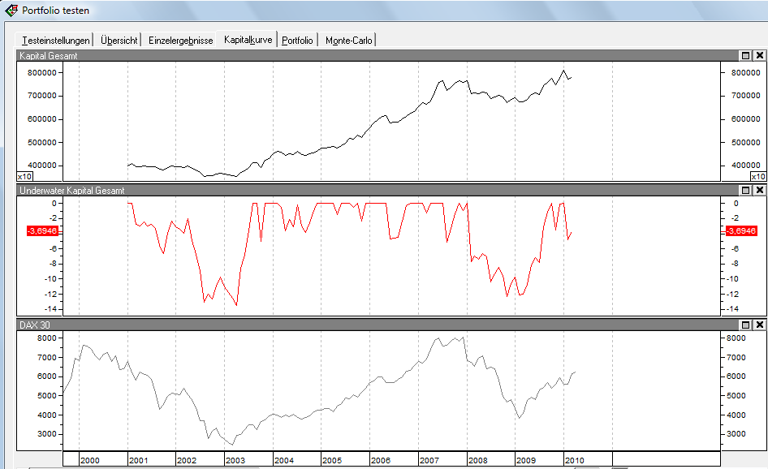The height and width of the screenshot is (469, 768).
Task: Close the Kapital Gesamt chart panel
Action: pyautogui.click(x=760, y=56)
